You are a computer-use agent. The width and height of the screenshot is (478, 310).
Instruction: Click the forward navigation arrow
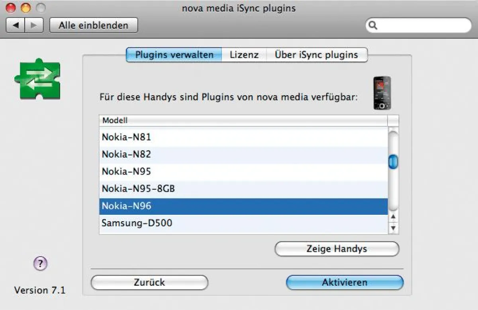point(33,25)
